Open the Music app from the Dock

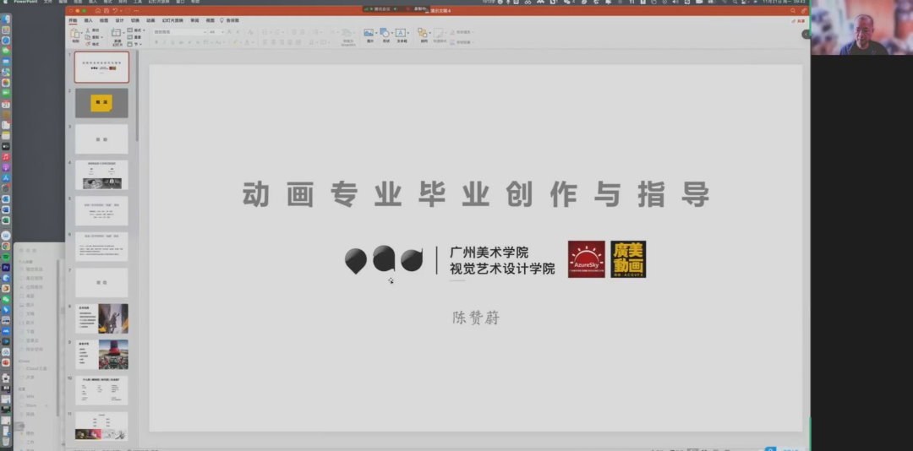coord(6,157)
